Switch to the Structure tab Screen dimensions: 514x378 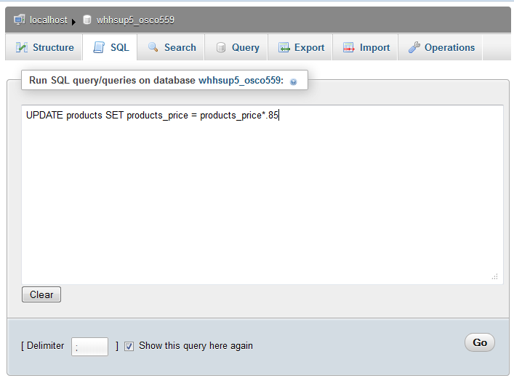44,47
